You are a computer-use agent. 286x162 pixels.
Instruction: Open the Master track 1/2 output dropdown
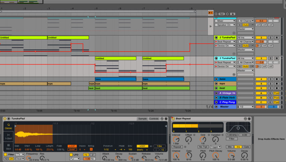coord(246,107)
